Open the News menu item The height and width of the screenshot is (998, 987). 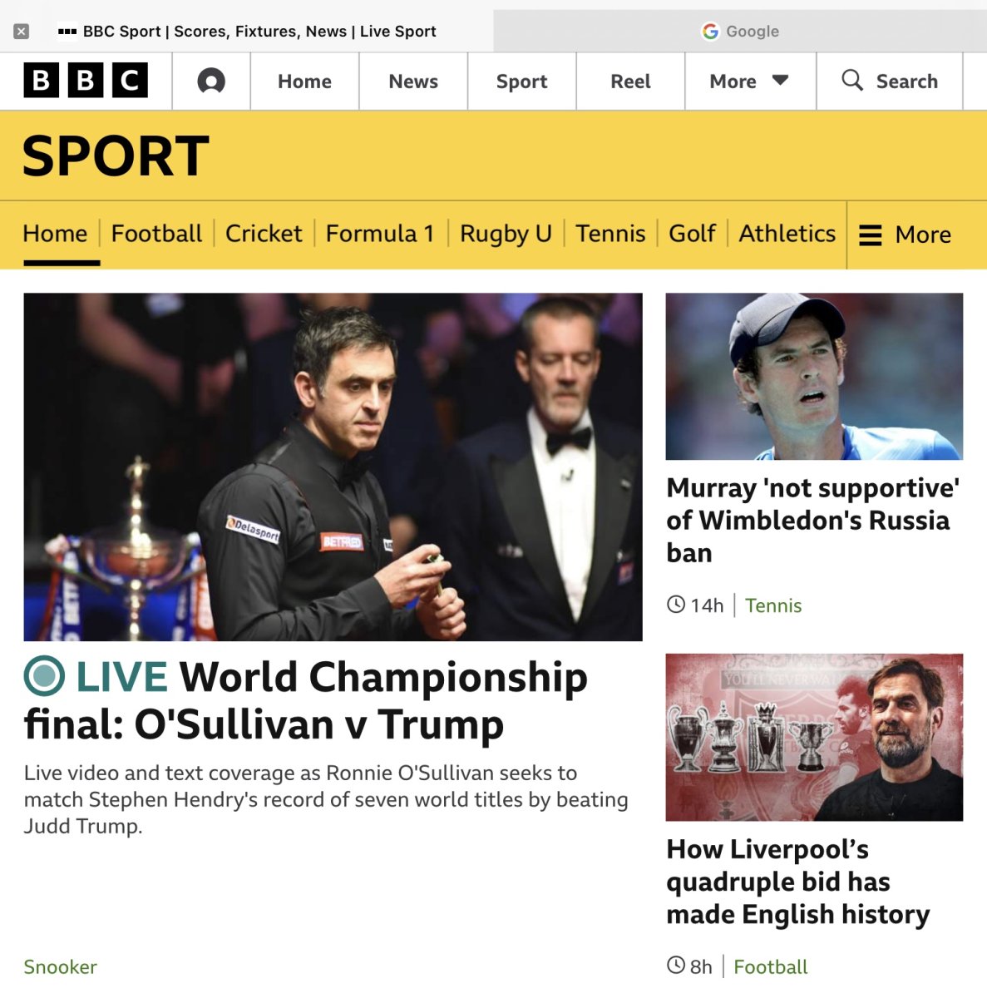click(413, 82)
